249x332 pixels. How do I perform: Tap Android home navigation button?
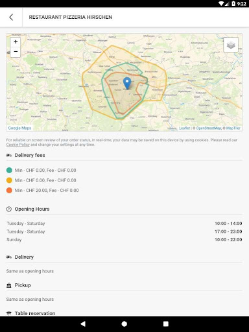click(124, 324)
